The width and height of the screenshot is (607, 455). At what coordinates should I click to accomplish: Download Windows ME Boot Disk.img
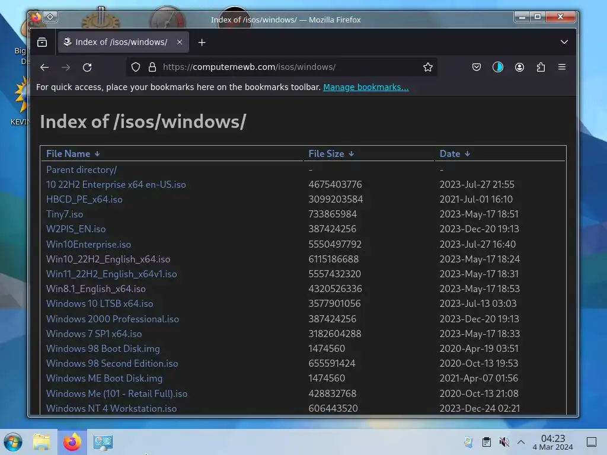pos(104,378)
